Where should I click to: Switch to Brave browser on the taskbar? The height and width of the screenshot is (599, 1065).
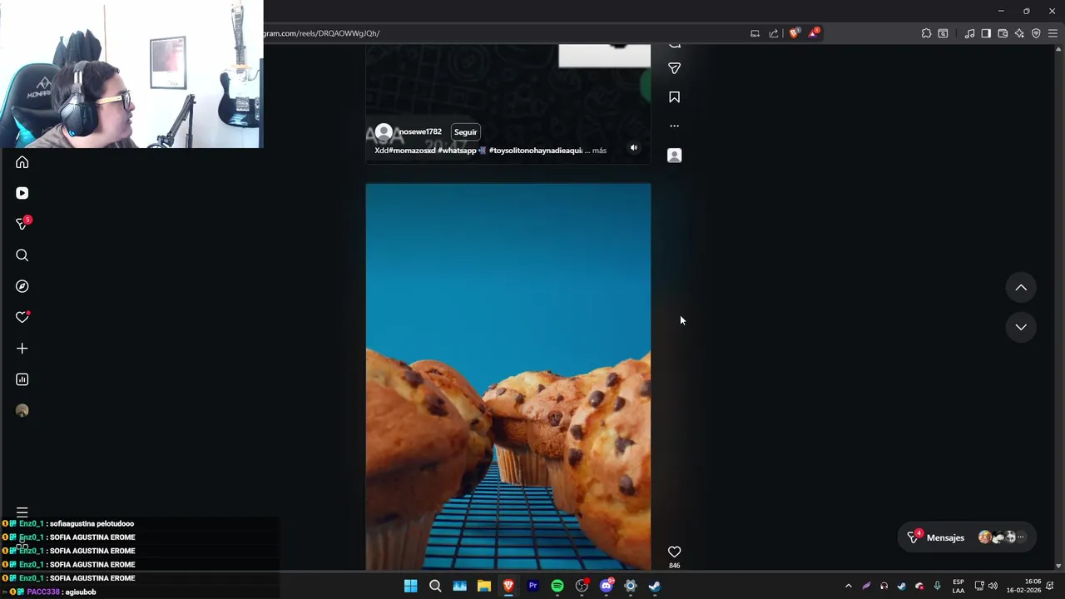pos(508,586)
